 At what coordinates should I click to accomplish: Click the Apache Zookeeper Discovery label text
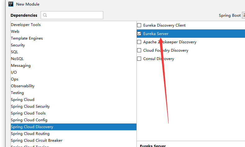point(170,42)
